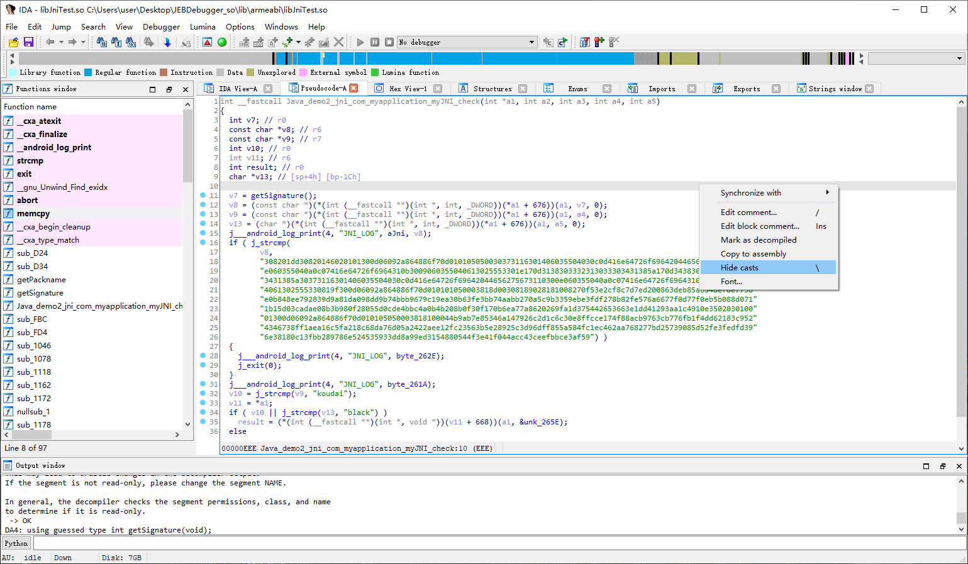Open a file with the folder toolbar icon
The image size is (968, 564).
(13, 42)
